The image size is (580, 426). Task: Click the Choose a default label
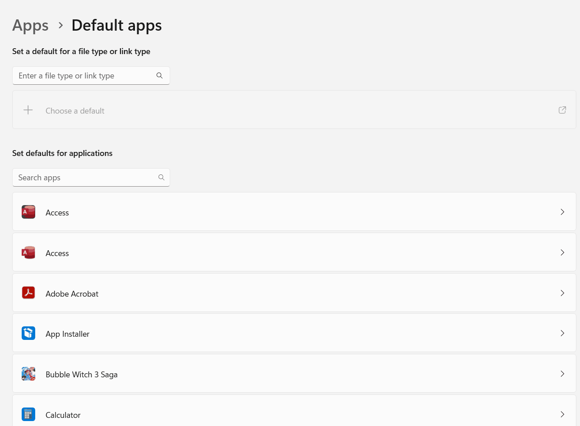(75, 111)
